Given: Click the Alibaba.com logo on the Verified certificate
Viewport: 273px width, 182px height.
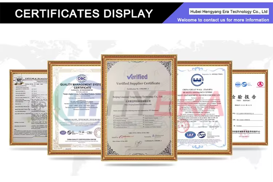Looking at the screenshot, I should tap(126, 136).
